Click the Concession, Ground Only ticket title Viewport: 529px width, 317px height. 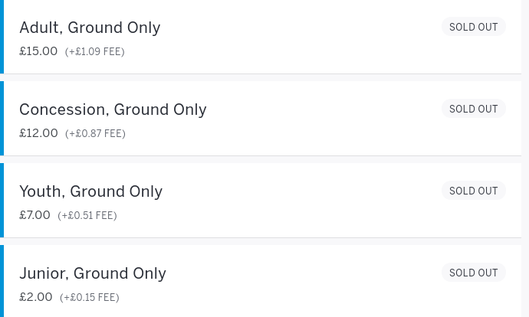tap(113, 109)
